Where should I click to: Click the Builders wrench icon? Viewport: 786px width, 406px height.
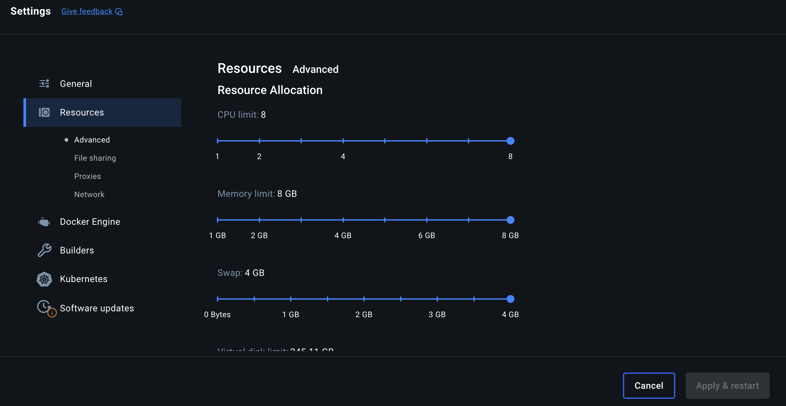click(x=44, y=250)
